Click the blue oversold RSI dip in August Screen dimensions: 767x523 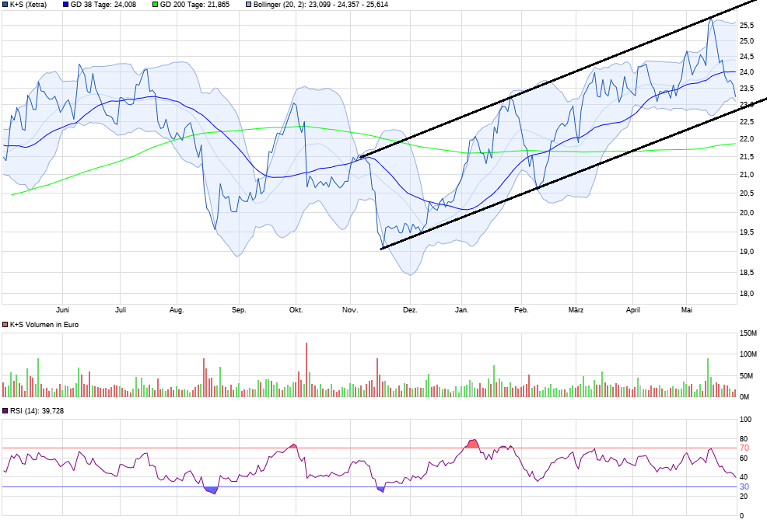point(211,490)
